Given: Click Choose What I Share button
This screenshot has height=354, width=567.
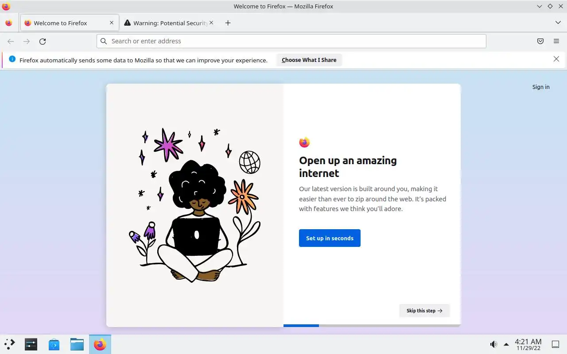Looking at the screenshot, I should (x=309, y=60).
